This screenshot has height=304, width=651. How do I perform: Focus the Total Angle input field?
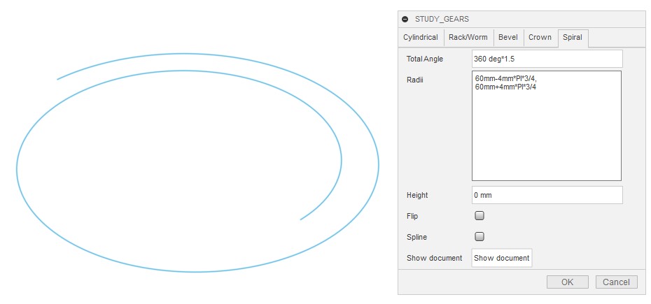pos(547,59)
